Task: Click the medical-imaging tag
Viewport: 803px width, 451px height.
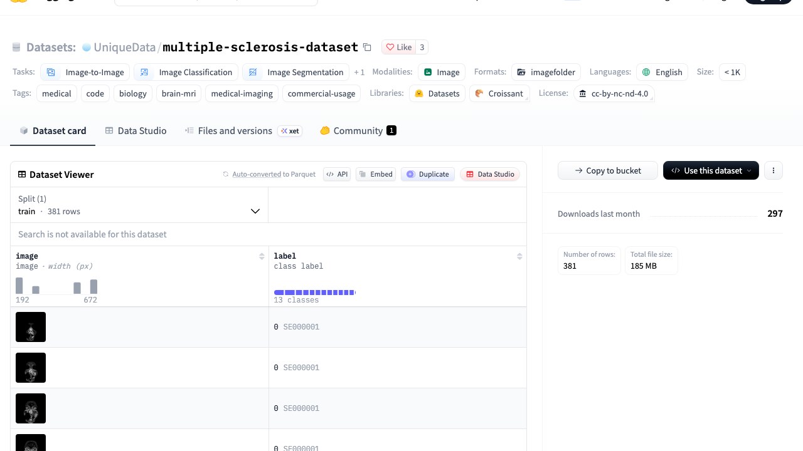Action: tap(242, 93)
